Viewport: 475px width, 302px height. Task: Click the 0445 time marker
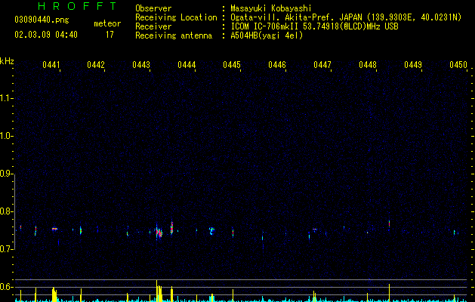[232, 65]
